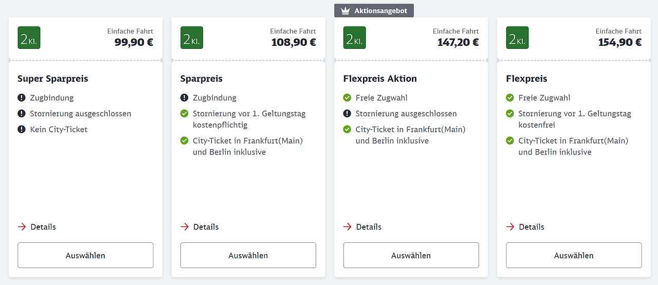Click the 2 Kl. badge on Flexpreis Aktion
The height and width of the screenshot is (285, 658).
[355, 38]
